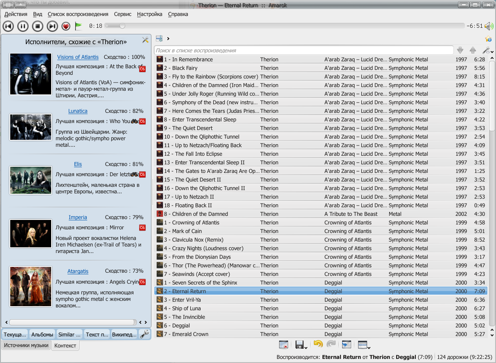Viewport: 496px width, 363px height.
Task: Click the bookmark star icon above the playlist
Action: tap(488, 39)
